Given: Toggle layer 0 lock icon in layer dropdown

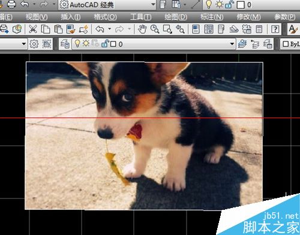Looking at the screenshot, I should click(x=105, y=44).
